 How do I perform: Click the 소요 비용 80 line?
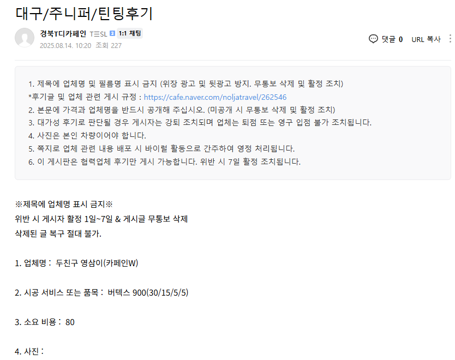pyautogui.click(x=45, y=322)
